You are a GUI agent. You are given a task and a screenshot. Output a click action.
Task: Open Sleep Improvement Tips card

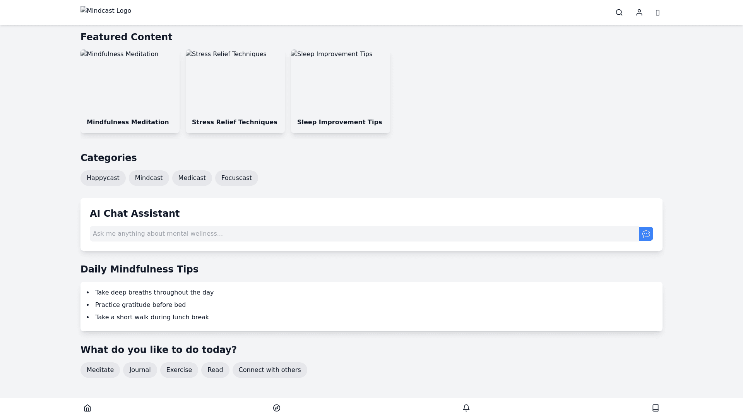coord(341,91)
